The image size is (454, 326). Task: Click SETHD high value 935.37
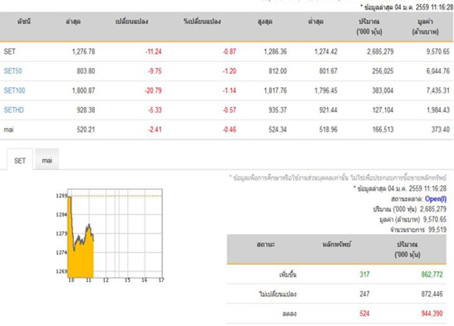pyautogui.click(x=278, y=110)
